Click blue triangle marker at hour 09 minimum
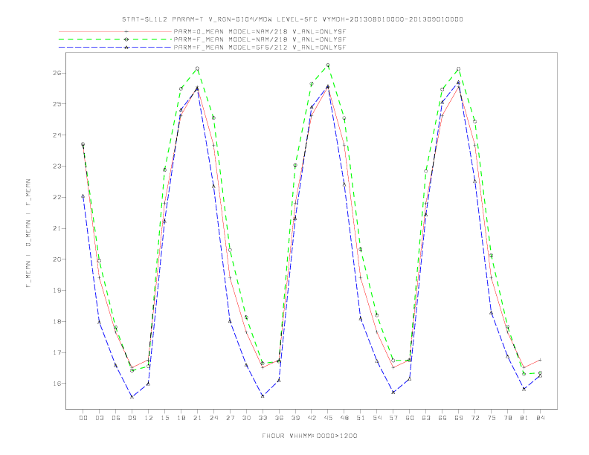 pos(132,396)
